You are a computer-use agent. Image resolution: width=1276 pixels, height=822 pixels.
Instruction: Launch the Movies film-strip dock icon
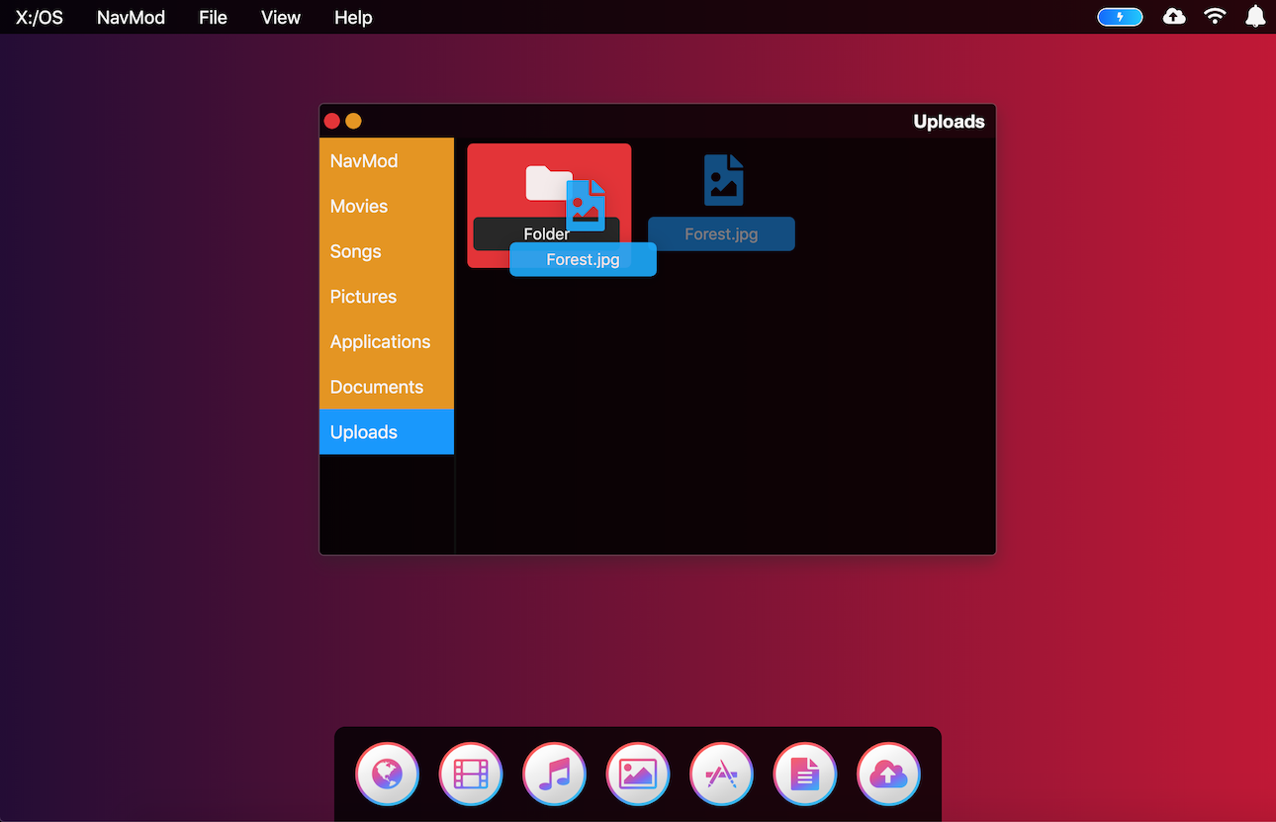[471, 774]
